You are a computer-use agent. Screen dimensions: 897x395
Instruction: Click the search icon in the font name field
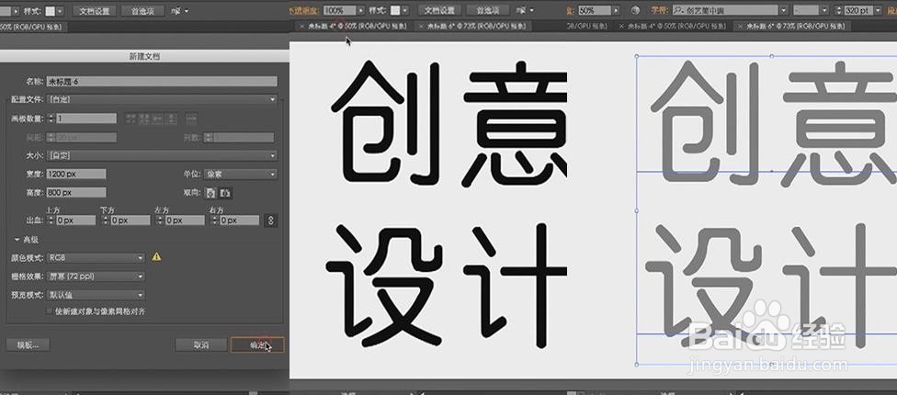coord(677,10)
